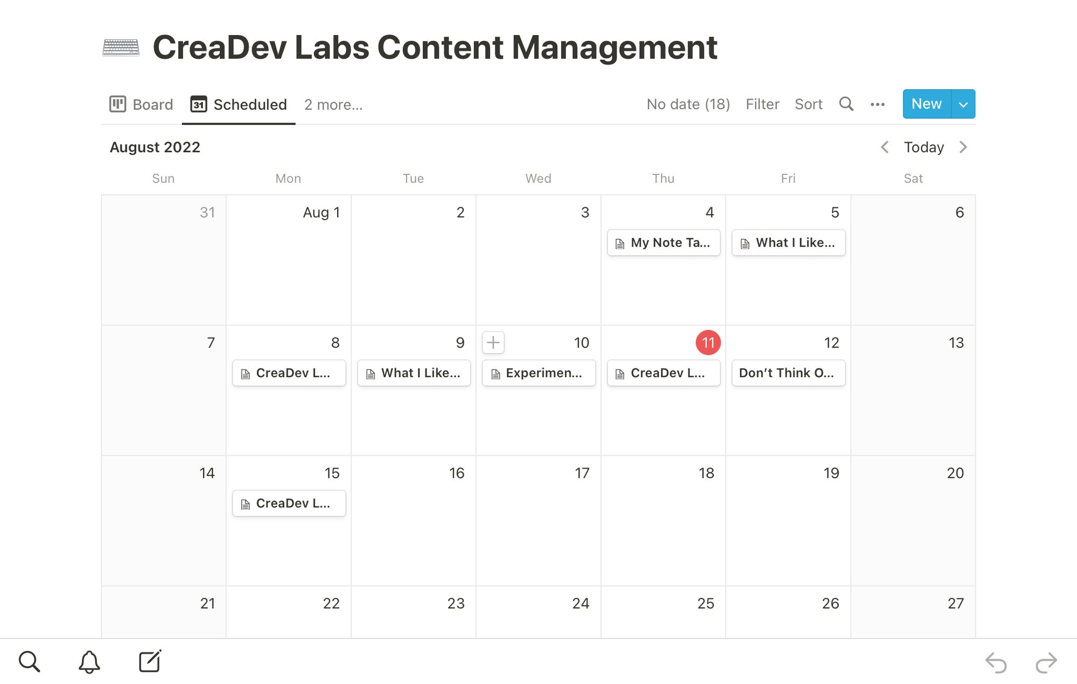Advance to next month with right chevron
The width and height of the screenshot is (1077, 684).
(x=963, y=147)
